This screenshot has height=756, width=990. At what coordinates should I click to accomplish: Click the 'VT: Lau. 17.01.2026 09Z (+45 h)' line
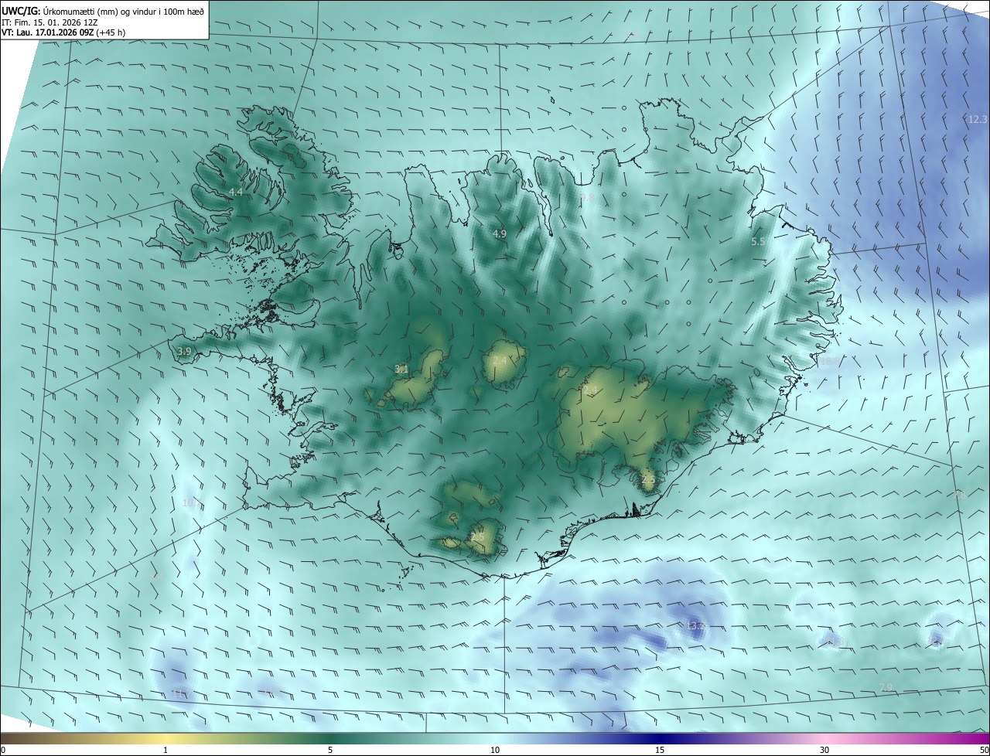63,32
